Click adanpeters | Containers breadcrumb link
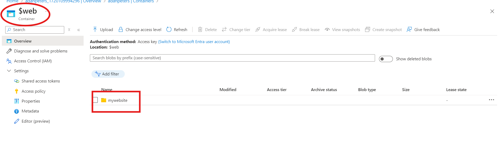Screen dimensions: 499x167 [131, 1]
